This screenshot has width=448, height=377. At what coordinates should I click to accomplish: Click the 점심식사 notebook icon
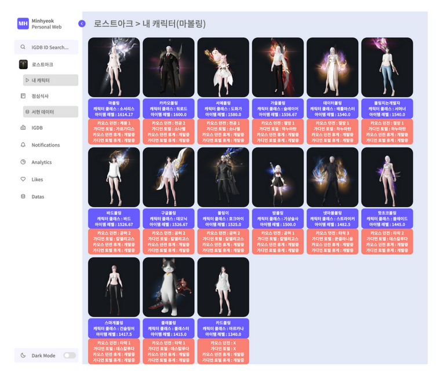coord(23,96)
